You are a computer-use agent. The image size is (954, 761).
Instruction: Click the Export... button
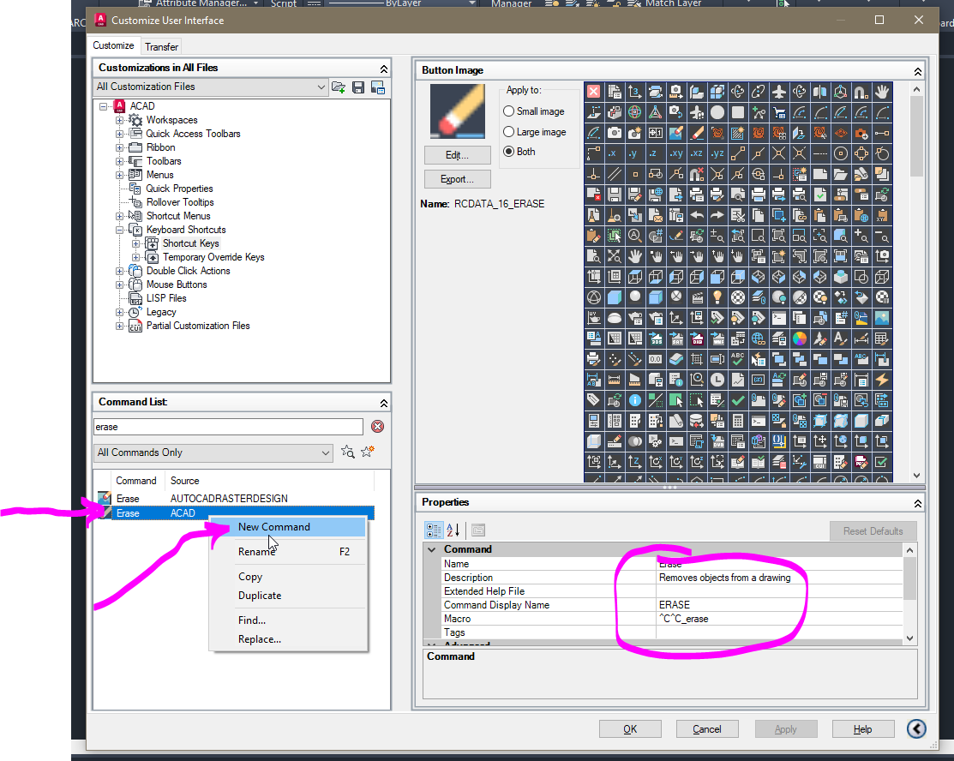[457, 179]
